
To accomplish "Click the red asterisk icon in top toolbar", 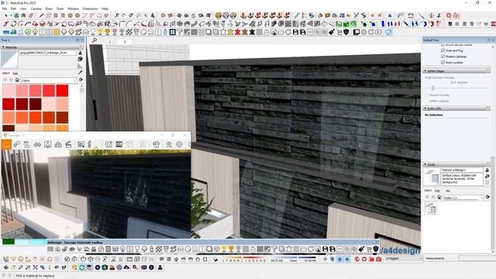I will tap(449, 15).
